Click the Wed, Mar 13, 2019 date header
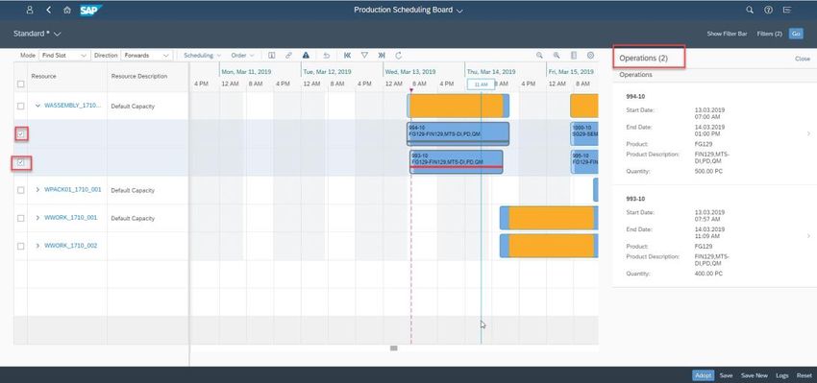 tap(410, 72)
